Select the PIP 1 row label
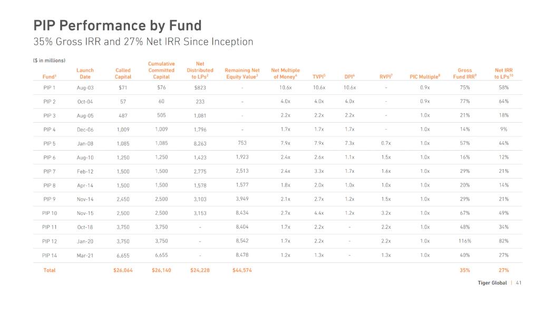Viewport: 553px width, 314px height. tap(50, 87)
